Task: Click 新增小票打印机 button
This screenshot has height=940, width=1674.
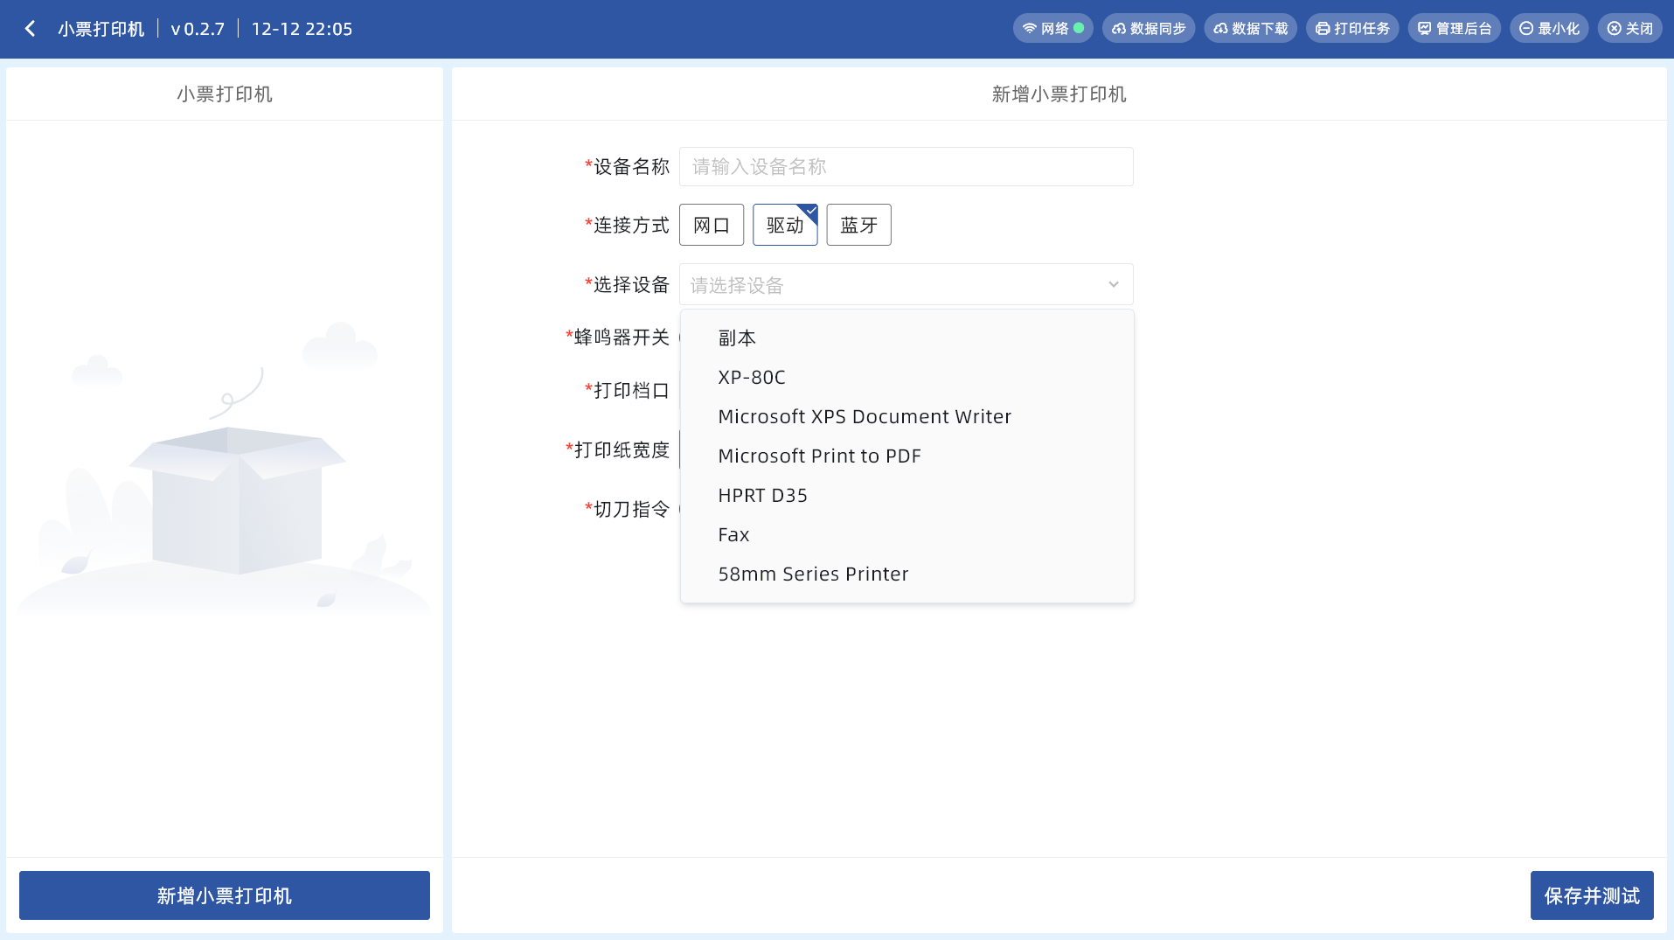Action: click(x=224, y=895)
